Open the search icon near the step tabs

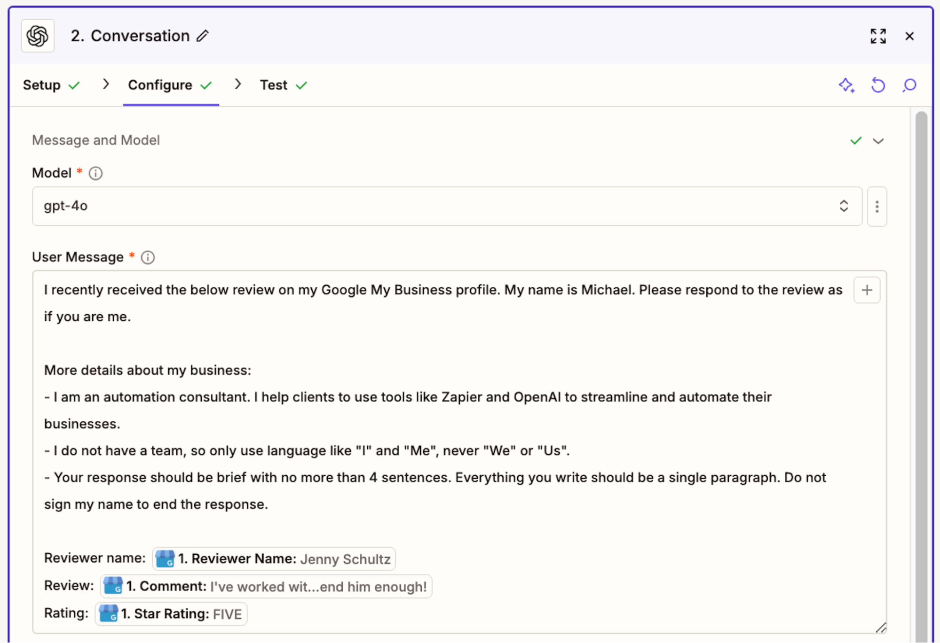click(909, 85)
